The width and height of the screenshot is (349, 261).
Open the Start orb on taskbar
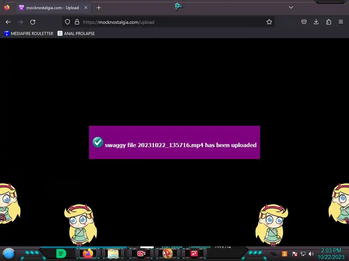[x=9, y=254]
